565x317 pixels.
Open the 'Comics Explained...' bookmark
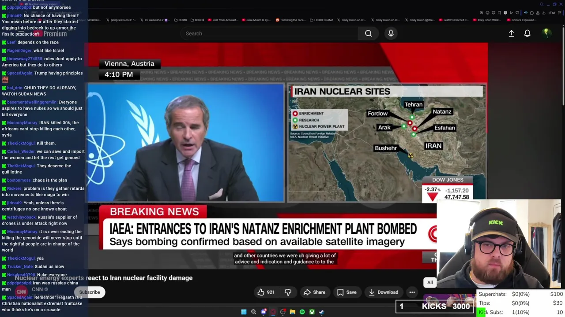point(521,20)
